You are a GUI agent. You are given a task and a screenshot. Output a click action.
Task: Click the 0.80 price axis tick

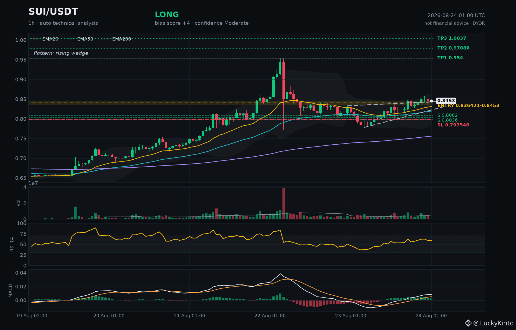21,119
